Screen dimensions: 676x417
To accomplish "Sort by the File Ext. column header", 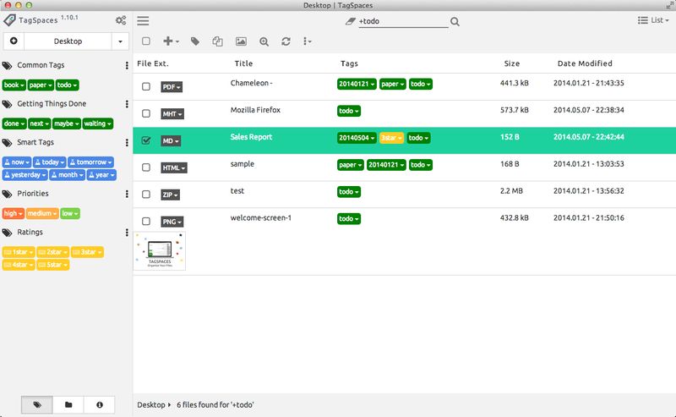I will pos(153,63).
